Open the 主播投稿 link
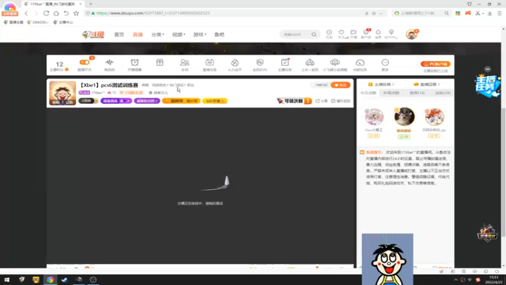 click(x=381, y=84)
